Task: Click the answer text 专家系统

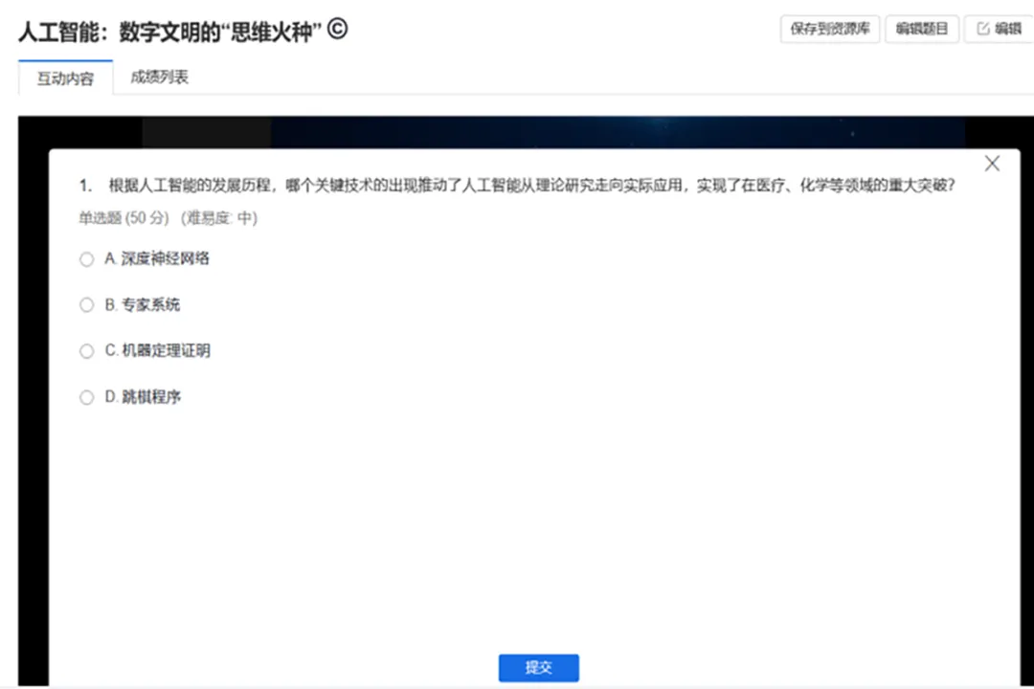Action: [x=150, y=304]
